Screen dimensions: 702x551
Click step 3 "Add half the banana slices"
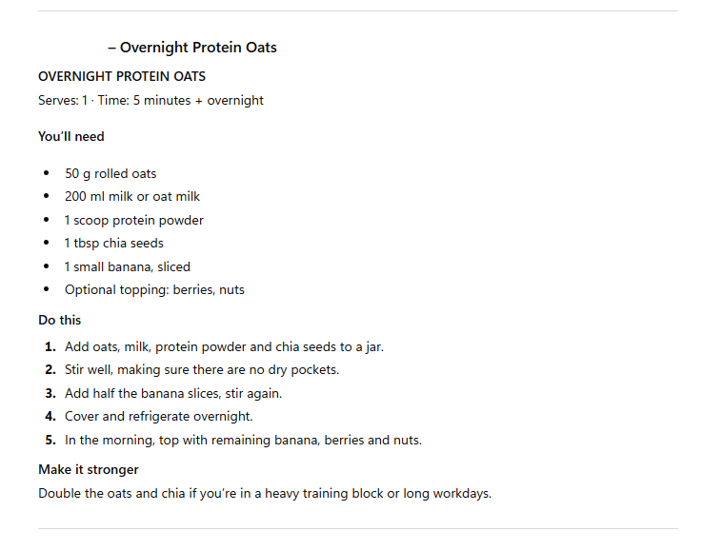tap(173, 393)
